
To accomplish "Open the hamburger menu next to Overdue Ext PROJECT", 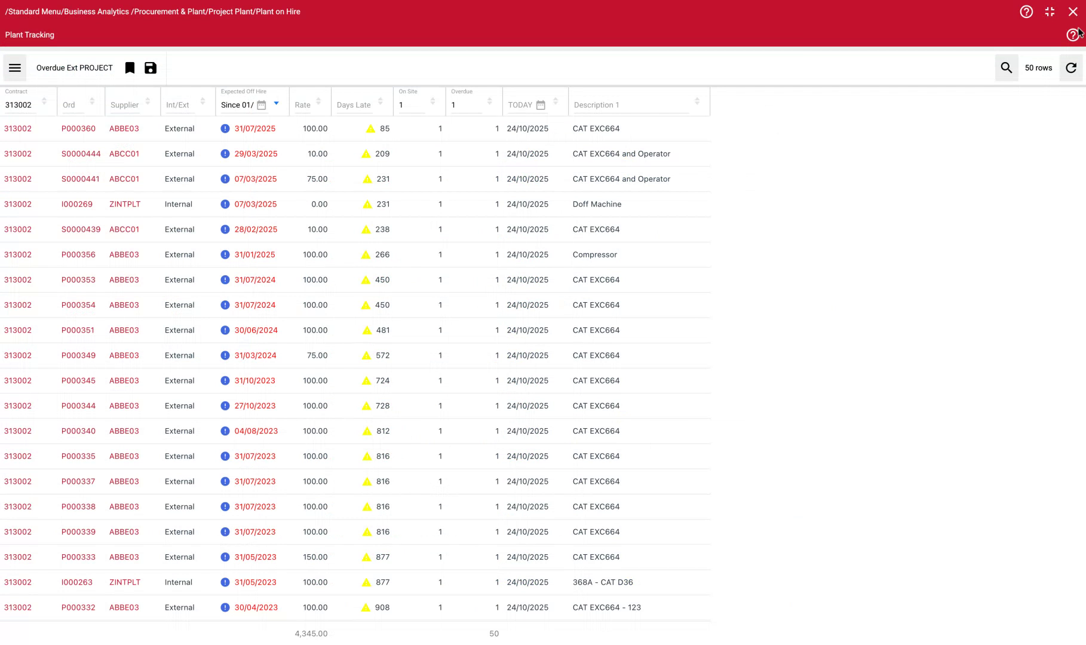I will (x=14, y=67).
